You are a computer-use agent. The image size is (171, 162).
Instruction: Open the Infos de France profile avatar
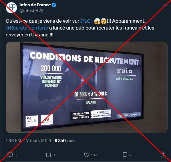[11, 8]
